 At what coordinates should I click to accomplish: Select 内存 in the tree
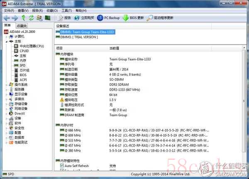pos(20,60)
